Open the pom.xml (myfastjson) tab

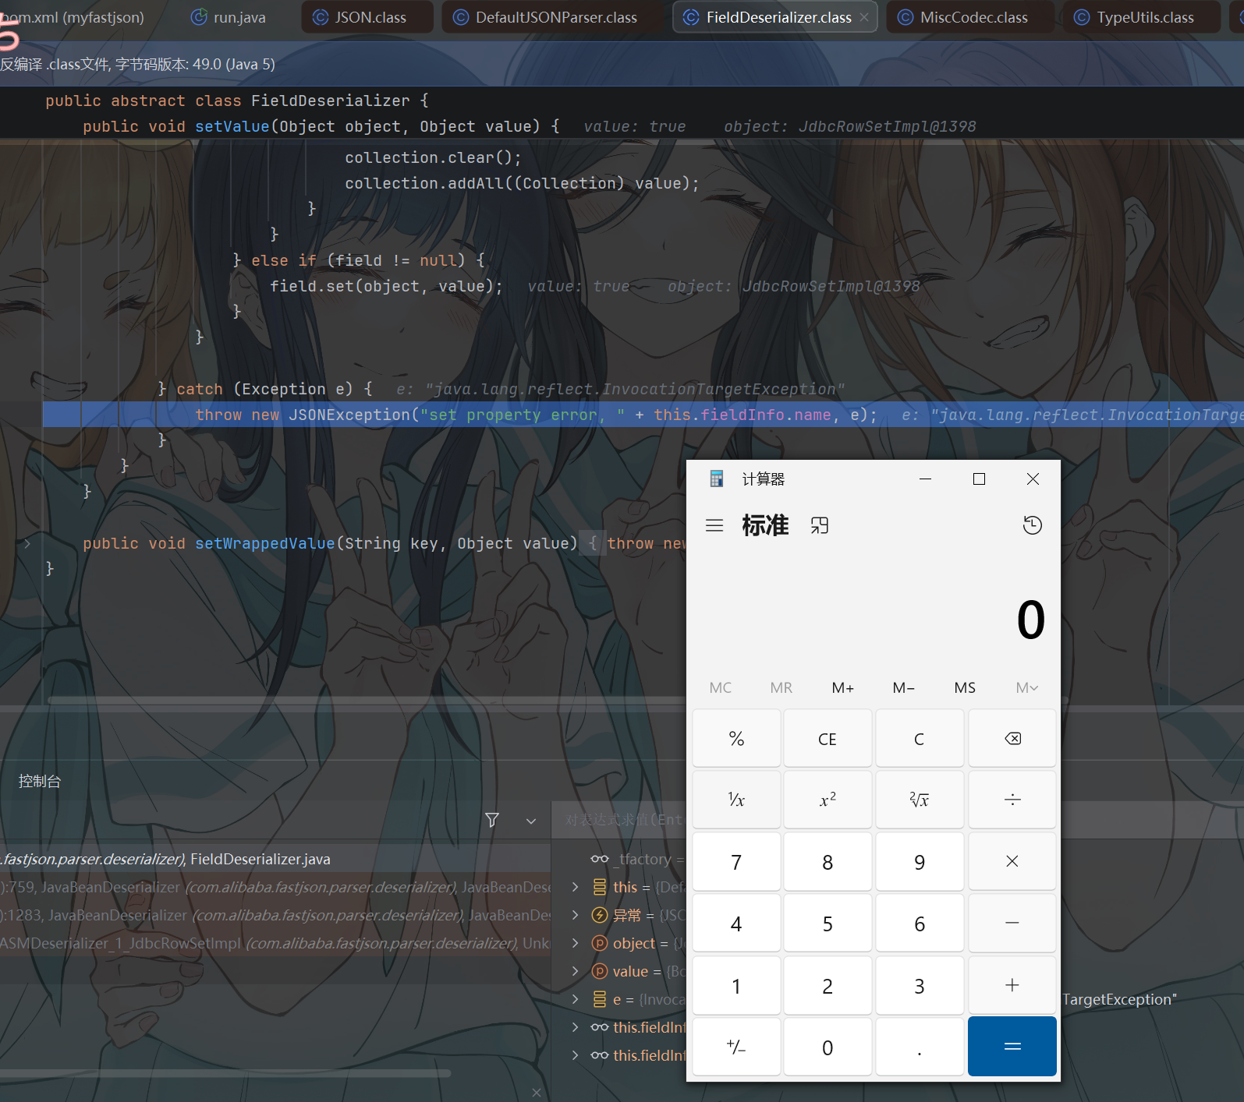point(73,17)
